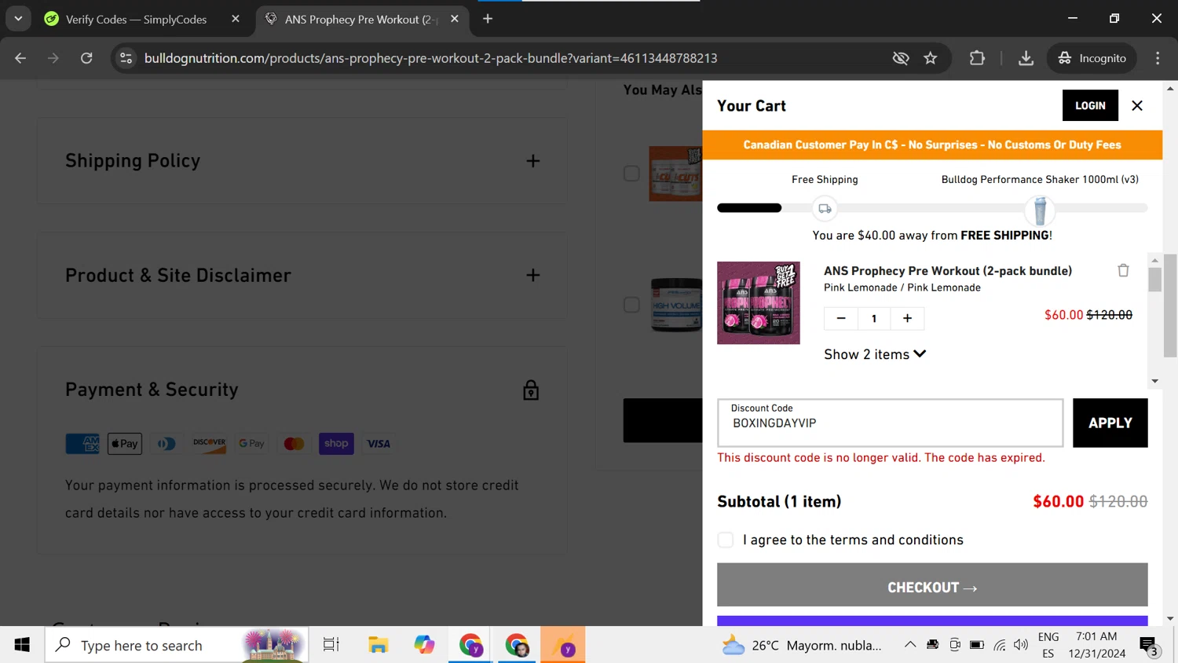Check the first You May Also product checkbox
The image size is (1178, 663).
click(x=631, y=174)
